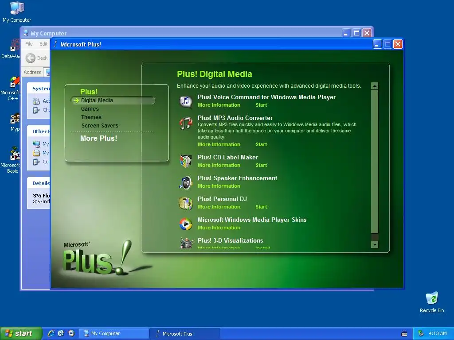
Task: Maximize the My Computer window
Action: tap(356, 33)
